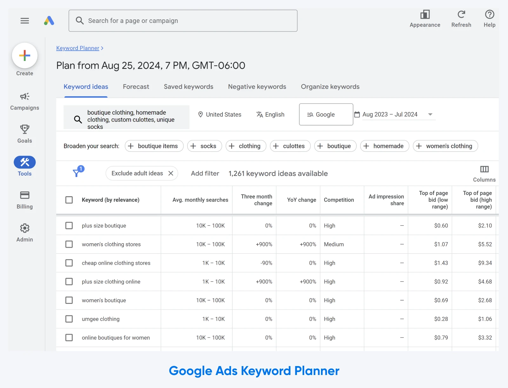Image resolution: width=508 pixels, height=388 pixels.
Task: Sort by Top of page bid low range
Action: (x=433, y=200)
